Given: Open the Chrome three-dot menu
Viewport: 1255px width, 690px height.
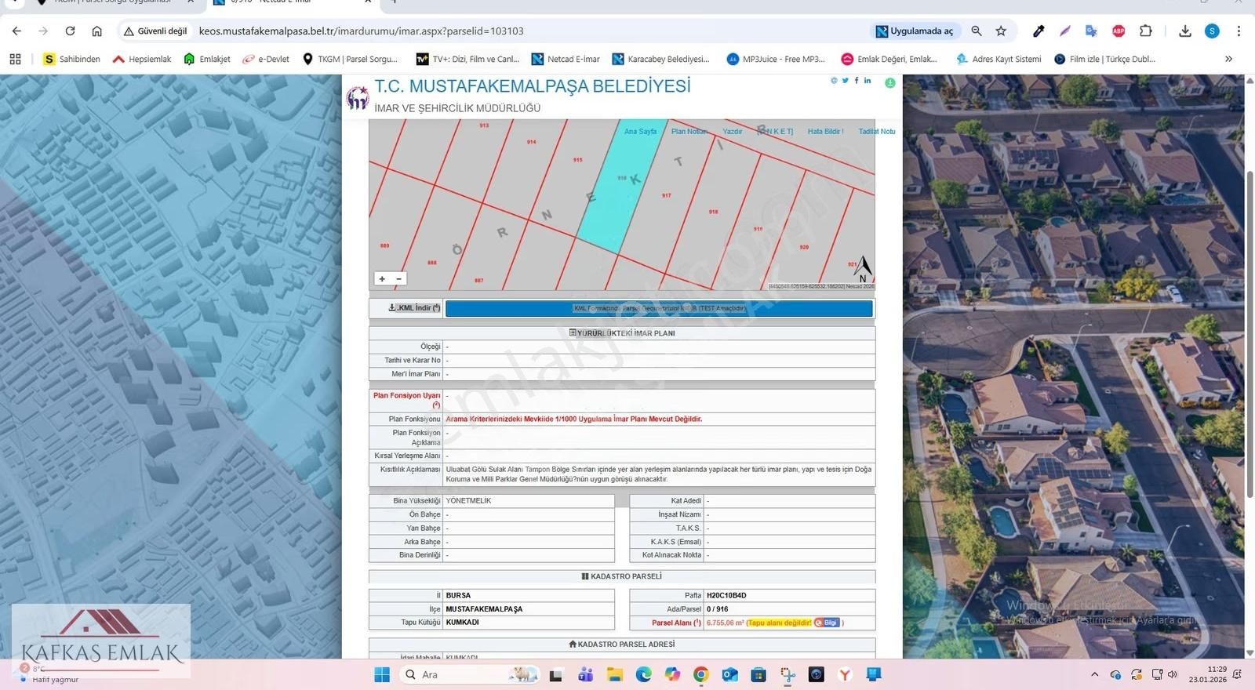Looking at the screenshot, I should click(x=1239, y=31).
